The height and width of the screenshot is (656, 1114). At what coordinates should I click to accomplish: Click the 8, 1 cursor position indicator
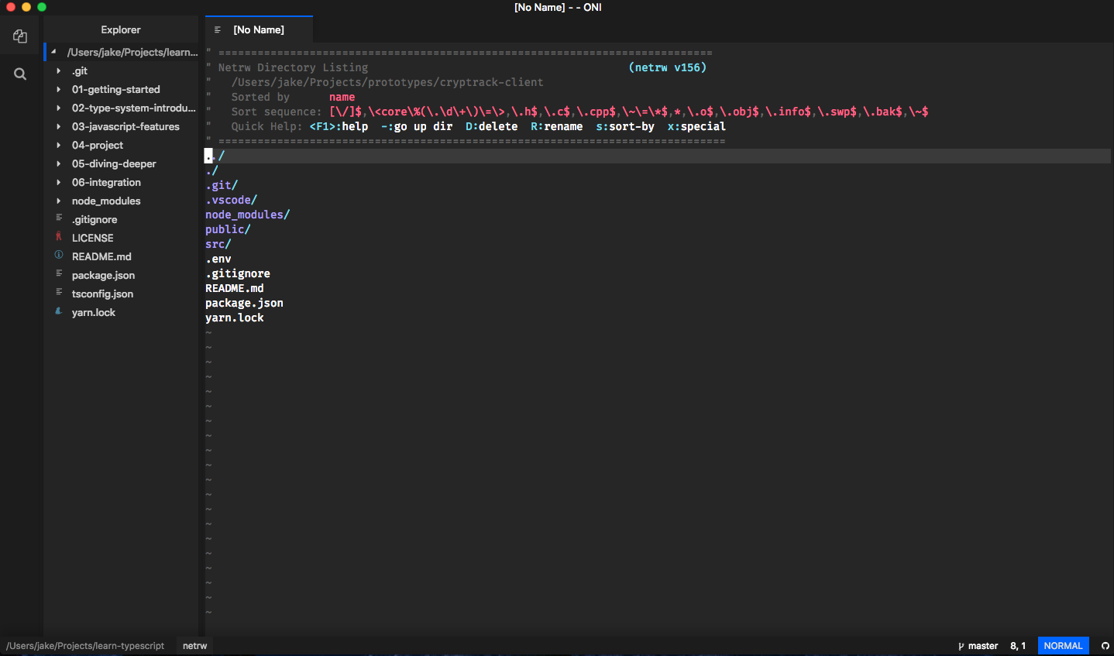click(x=1018, y=646)
